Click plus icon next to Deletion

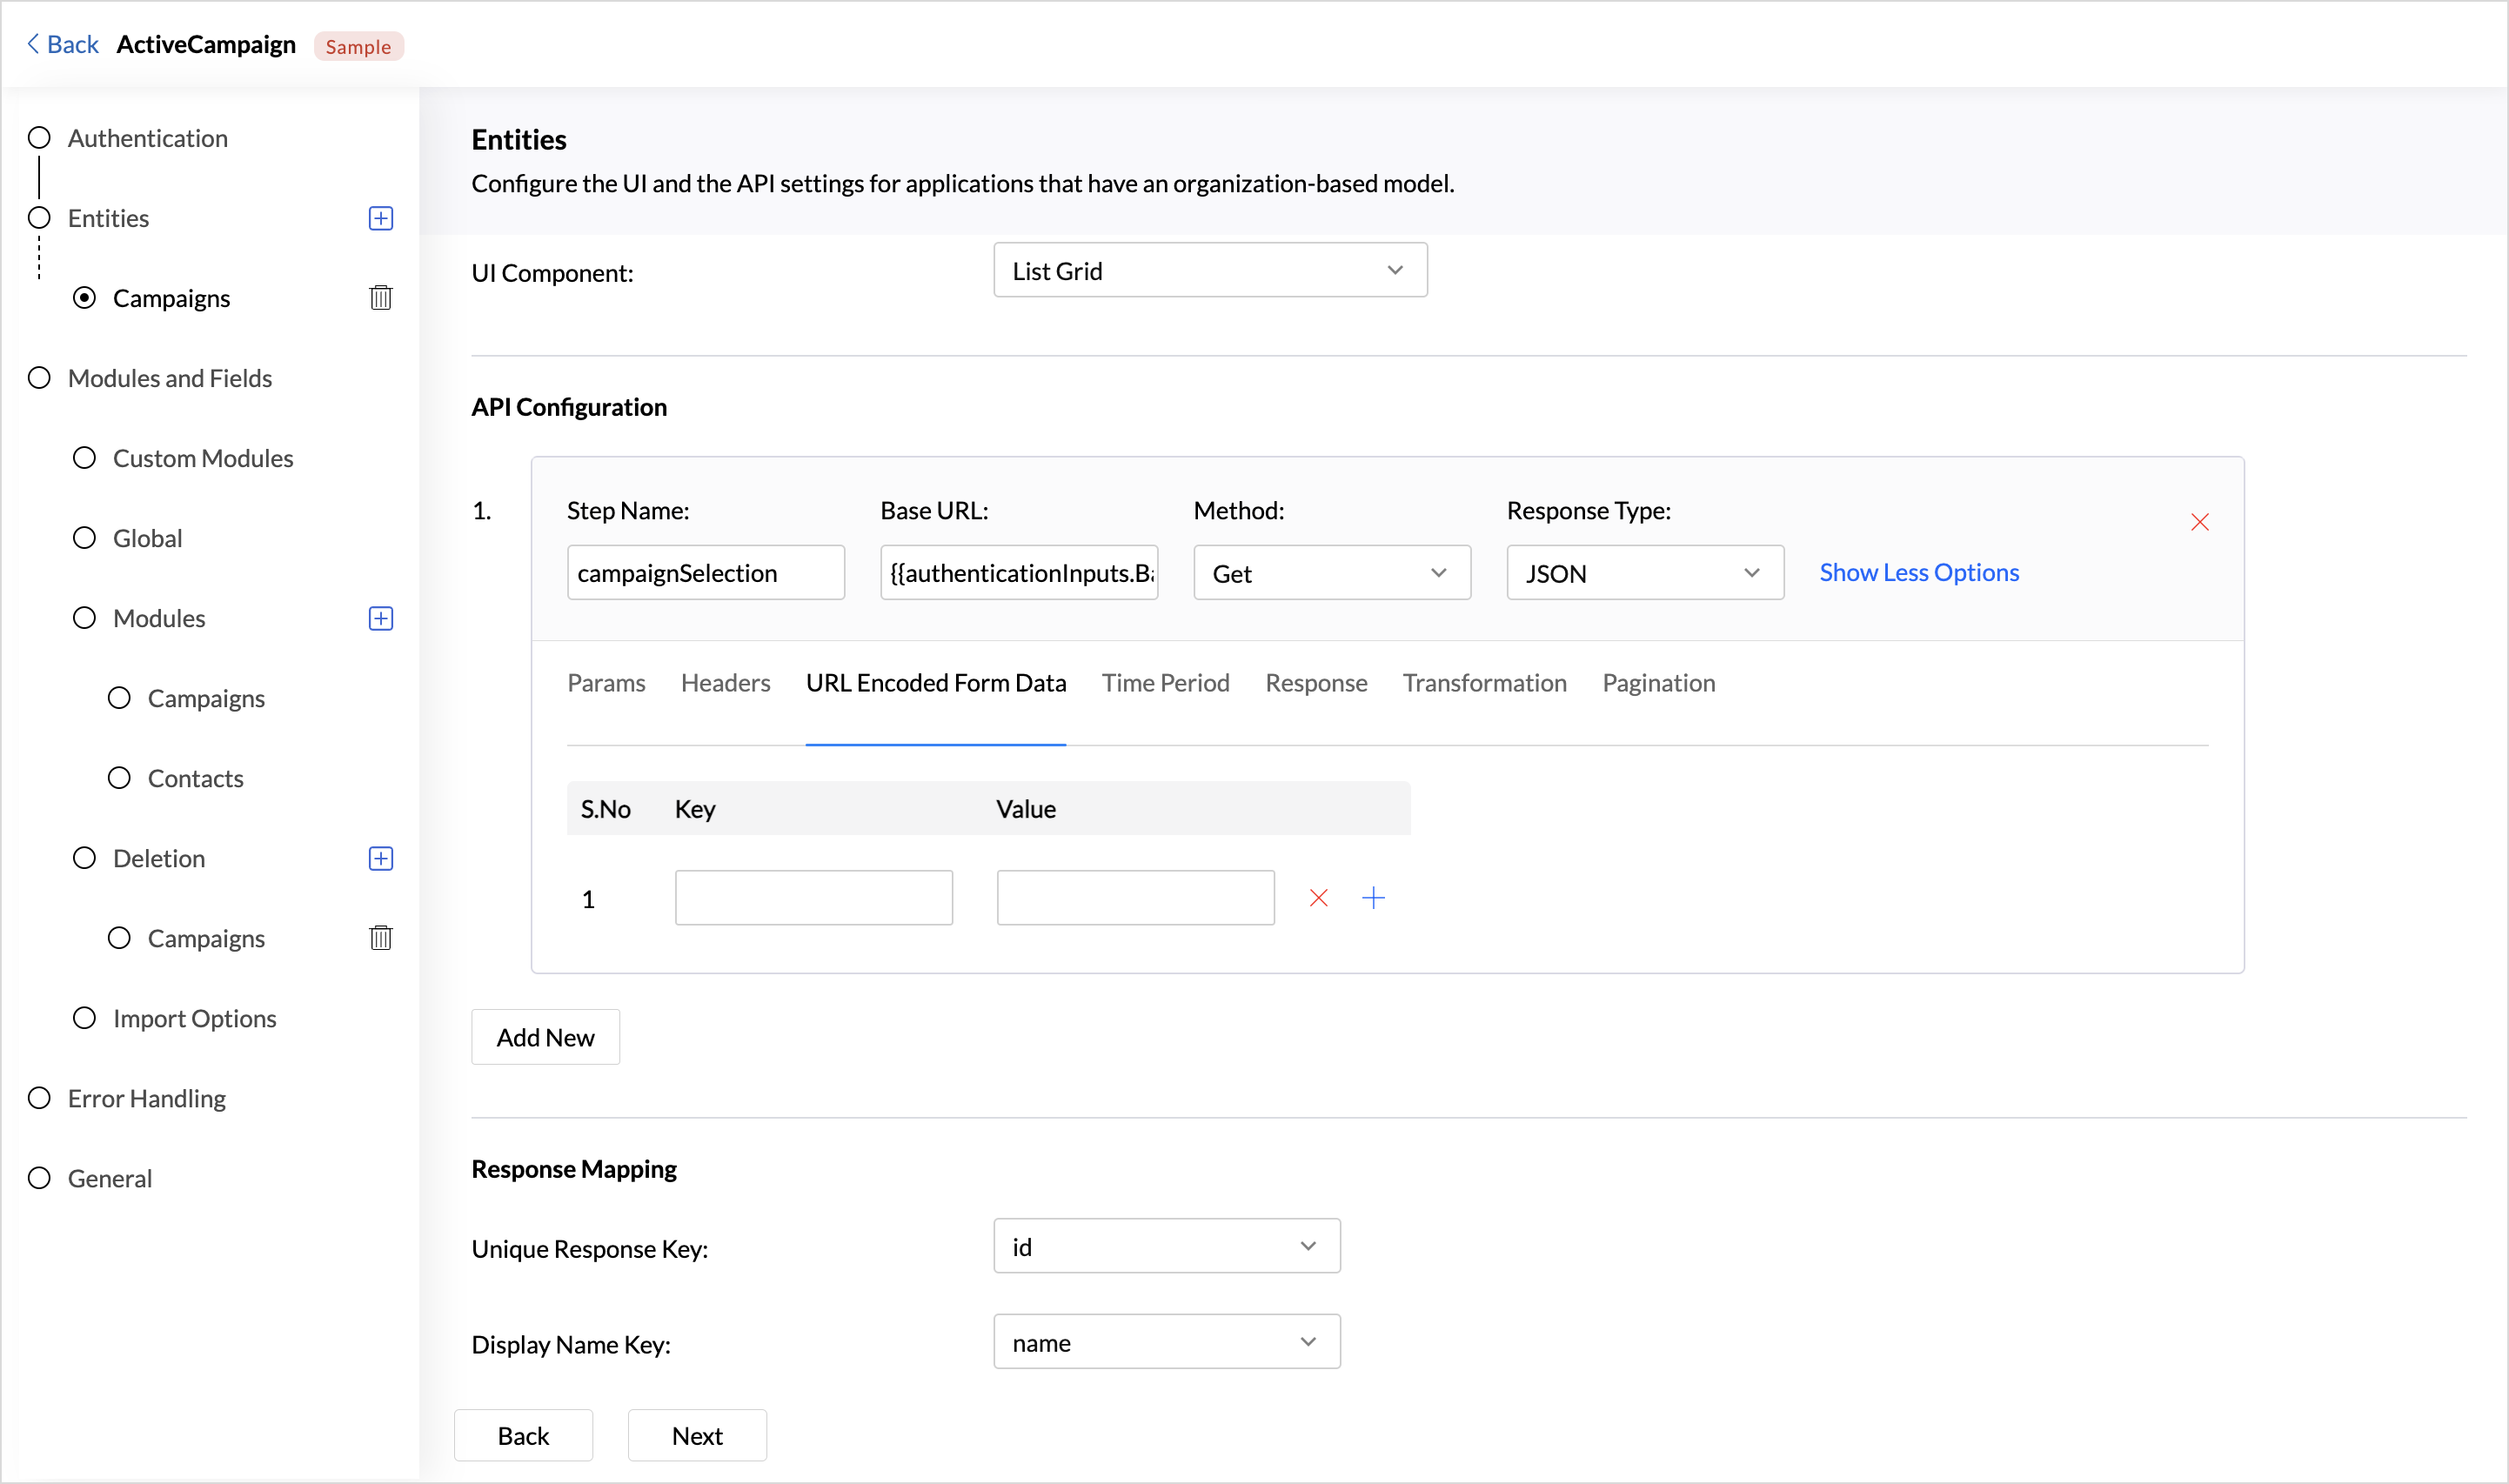(380, 858)
